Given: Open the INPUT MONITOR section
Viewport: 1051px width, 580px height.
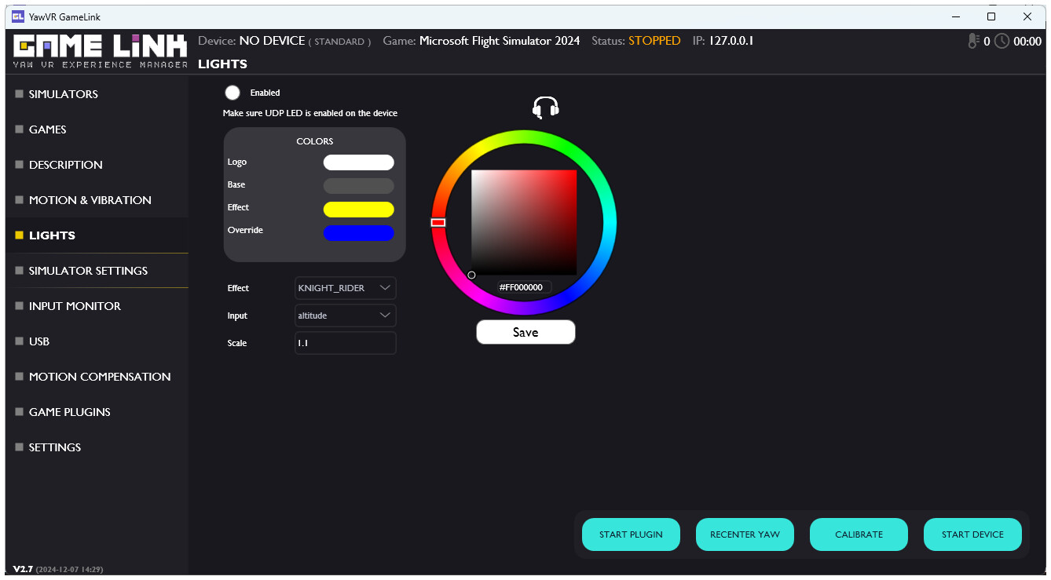Looking at the screenshot, I should tap(75, 306).
